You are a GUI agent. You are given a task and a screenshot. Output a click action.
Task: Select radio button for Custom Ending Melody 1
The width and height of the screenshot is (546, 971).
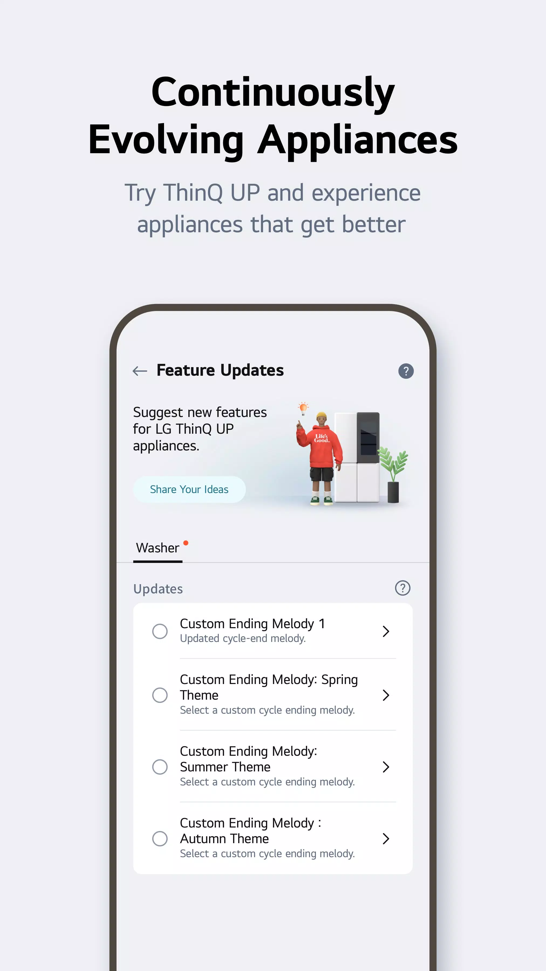(x=159, y=631)
